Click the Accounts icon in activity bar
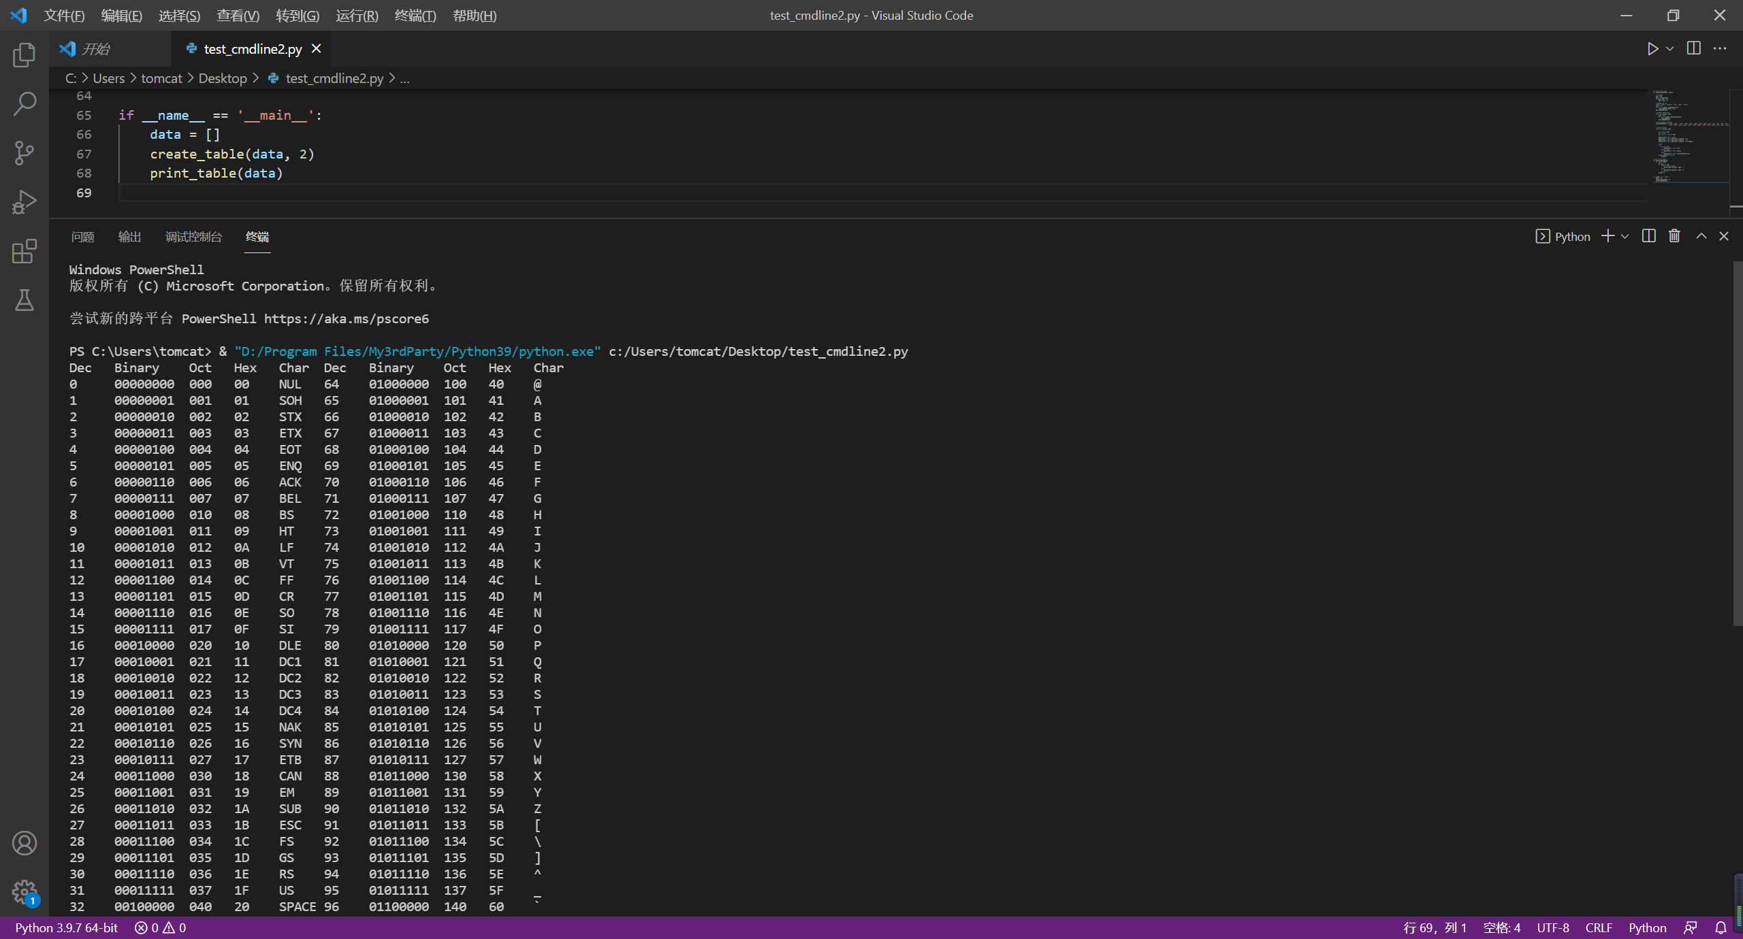The width and height of the screenshot is (1743, 939). pos(24,843)
